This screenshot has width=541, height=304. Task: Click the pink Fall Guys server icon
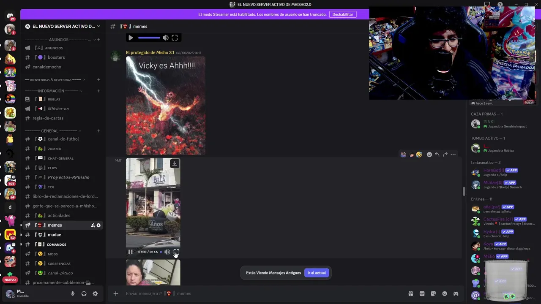pos(10,221)
